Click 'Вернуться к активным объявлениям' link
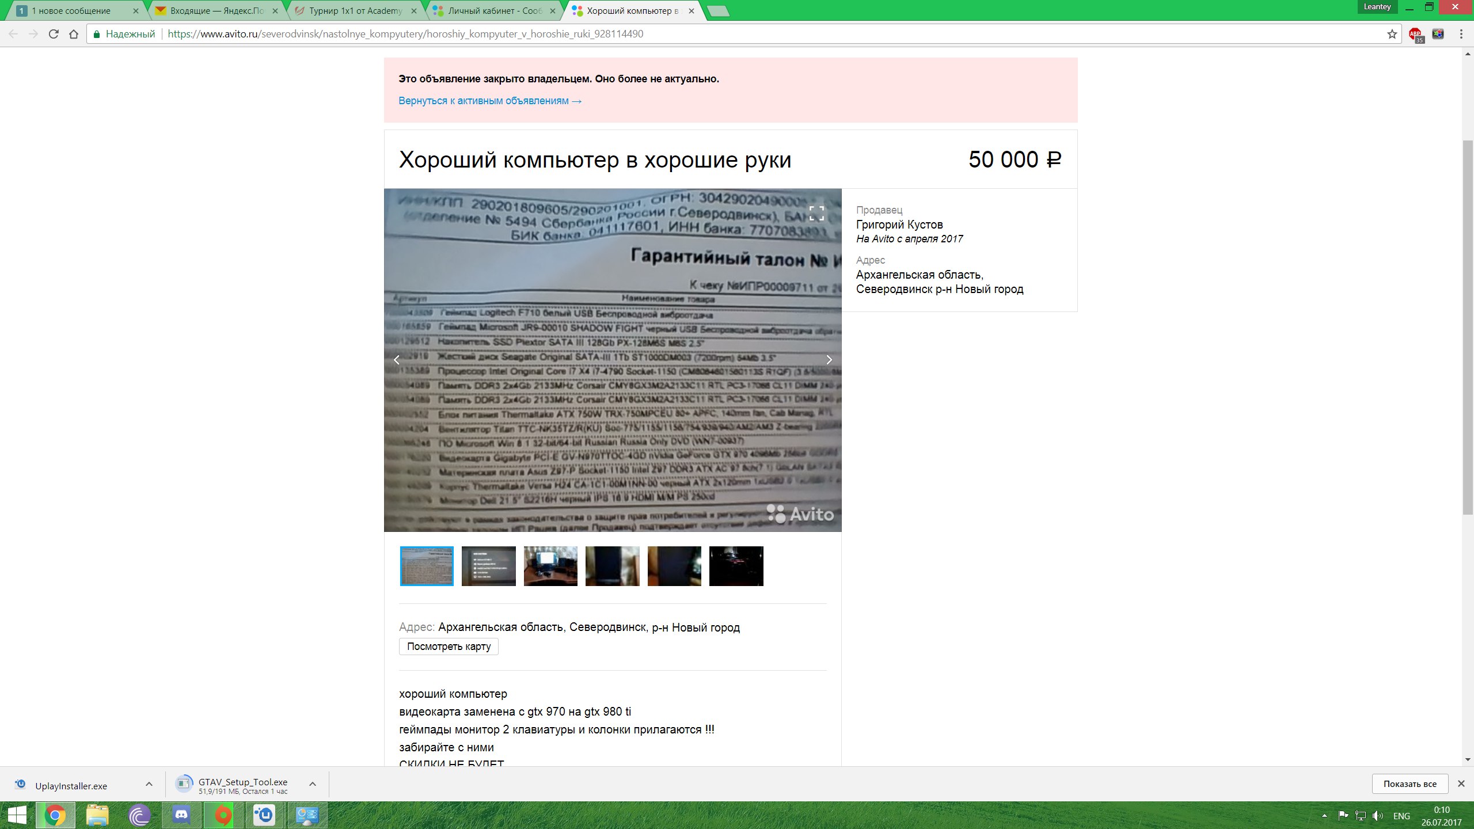Viewport: 1474px width, 829px height. 490,101
